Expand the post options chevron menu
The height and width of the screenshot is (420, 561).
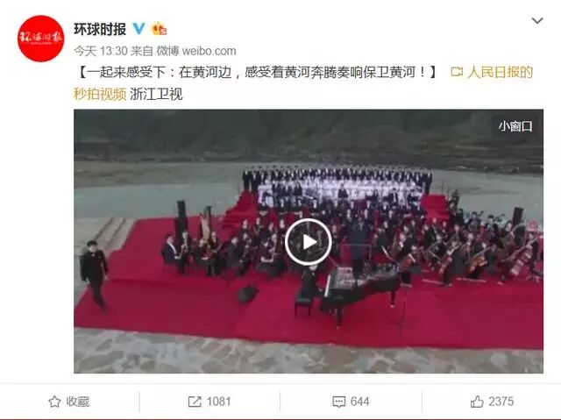coord(537,21)
